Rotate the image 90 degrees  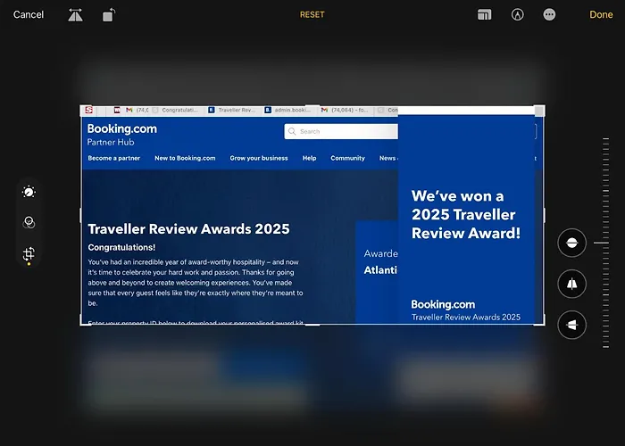coord(109,15)
